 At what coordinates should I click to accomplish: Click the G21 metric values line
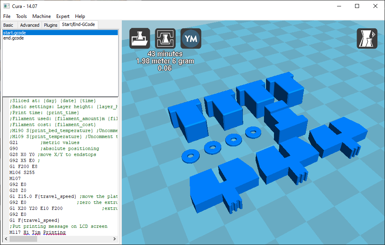pyautogui.click(x=44, y=142)
